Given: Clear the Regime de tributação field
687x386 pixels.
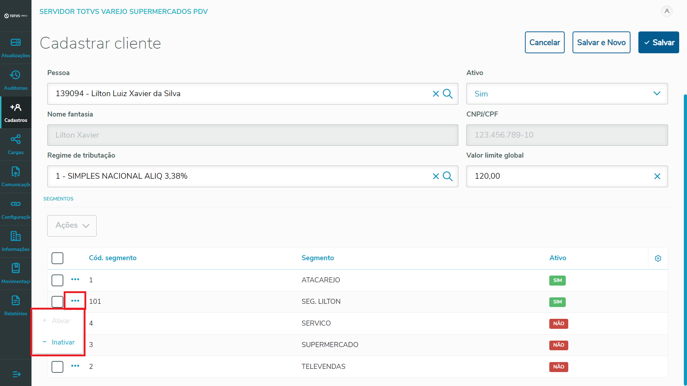Looking at the screenshot, I should [x=435, y=176].
